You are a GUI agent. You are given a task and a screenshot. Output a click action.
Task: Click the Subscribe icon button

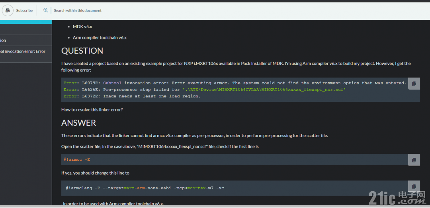point(8,10)
